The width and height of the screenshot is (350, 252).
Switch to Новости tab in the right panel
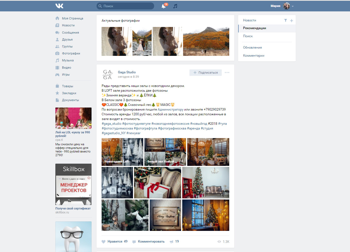tap(250, 20)
